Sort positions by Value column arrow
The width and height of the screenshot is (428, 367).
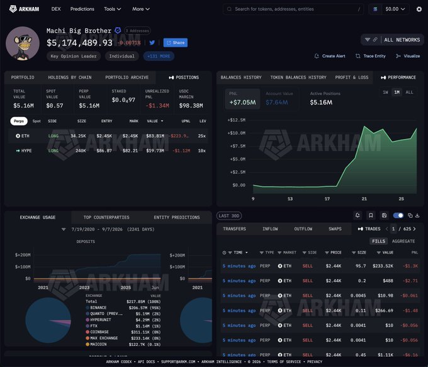click(162, 121)
